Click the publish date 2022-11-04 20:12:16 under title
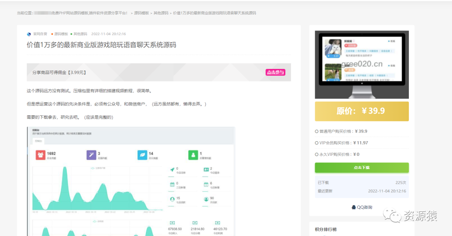This screenshot has height=236, width=452. 108,34
